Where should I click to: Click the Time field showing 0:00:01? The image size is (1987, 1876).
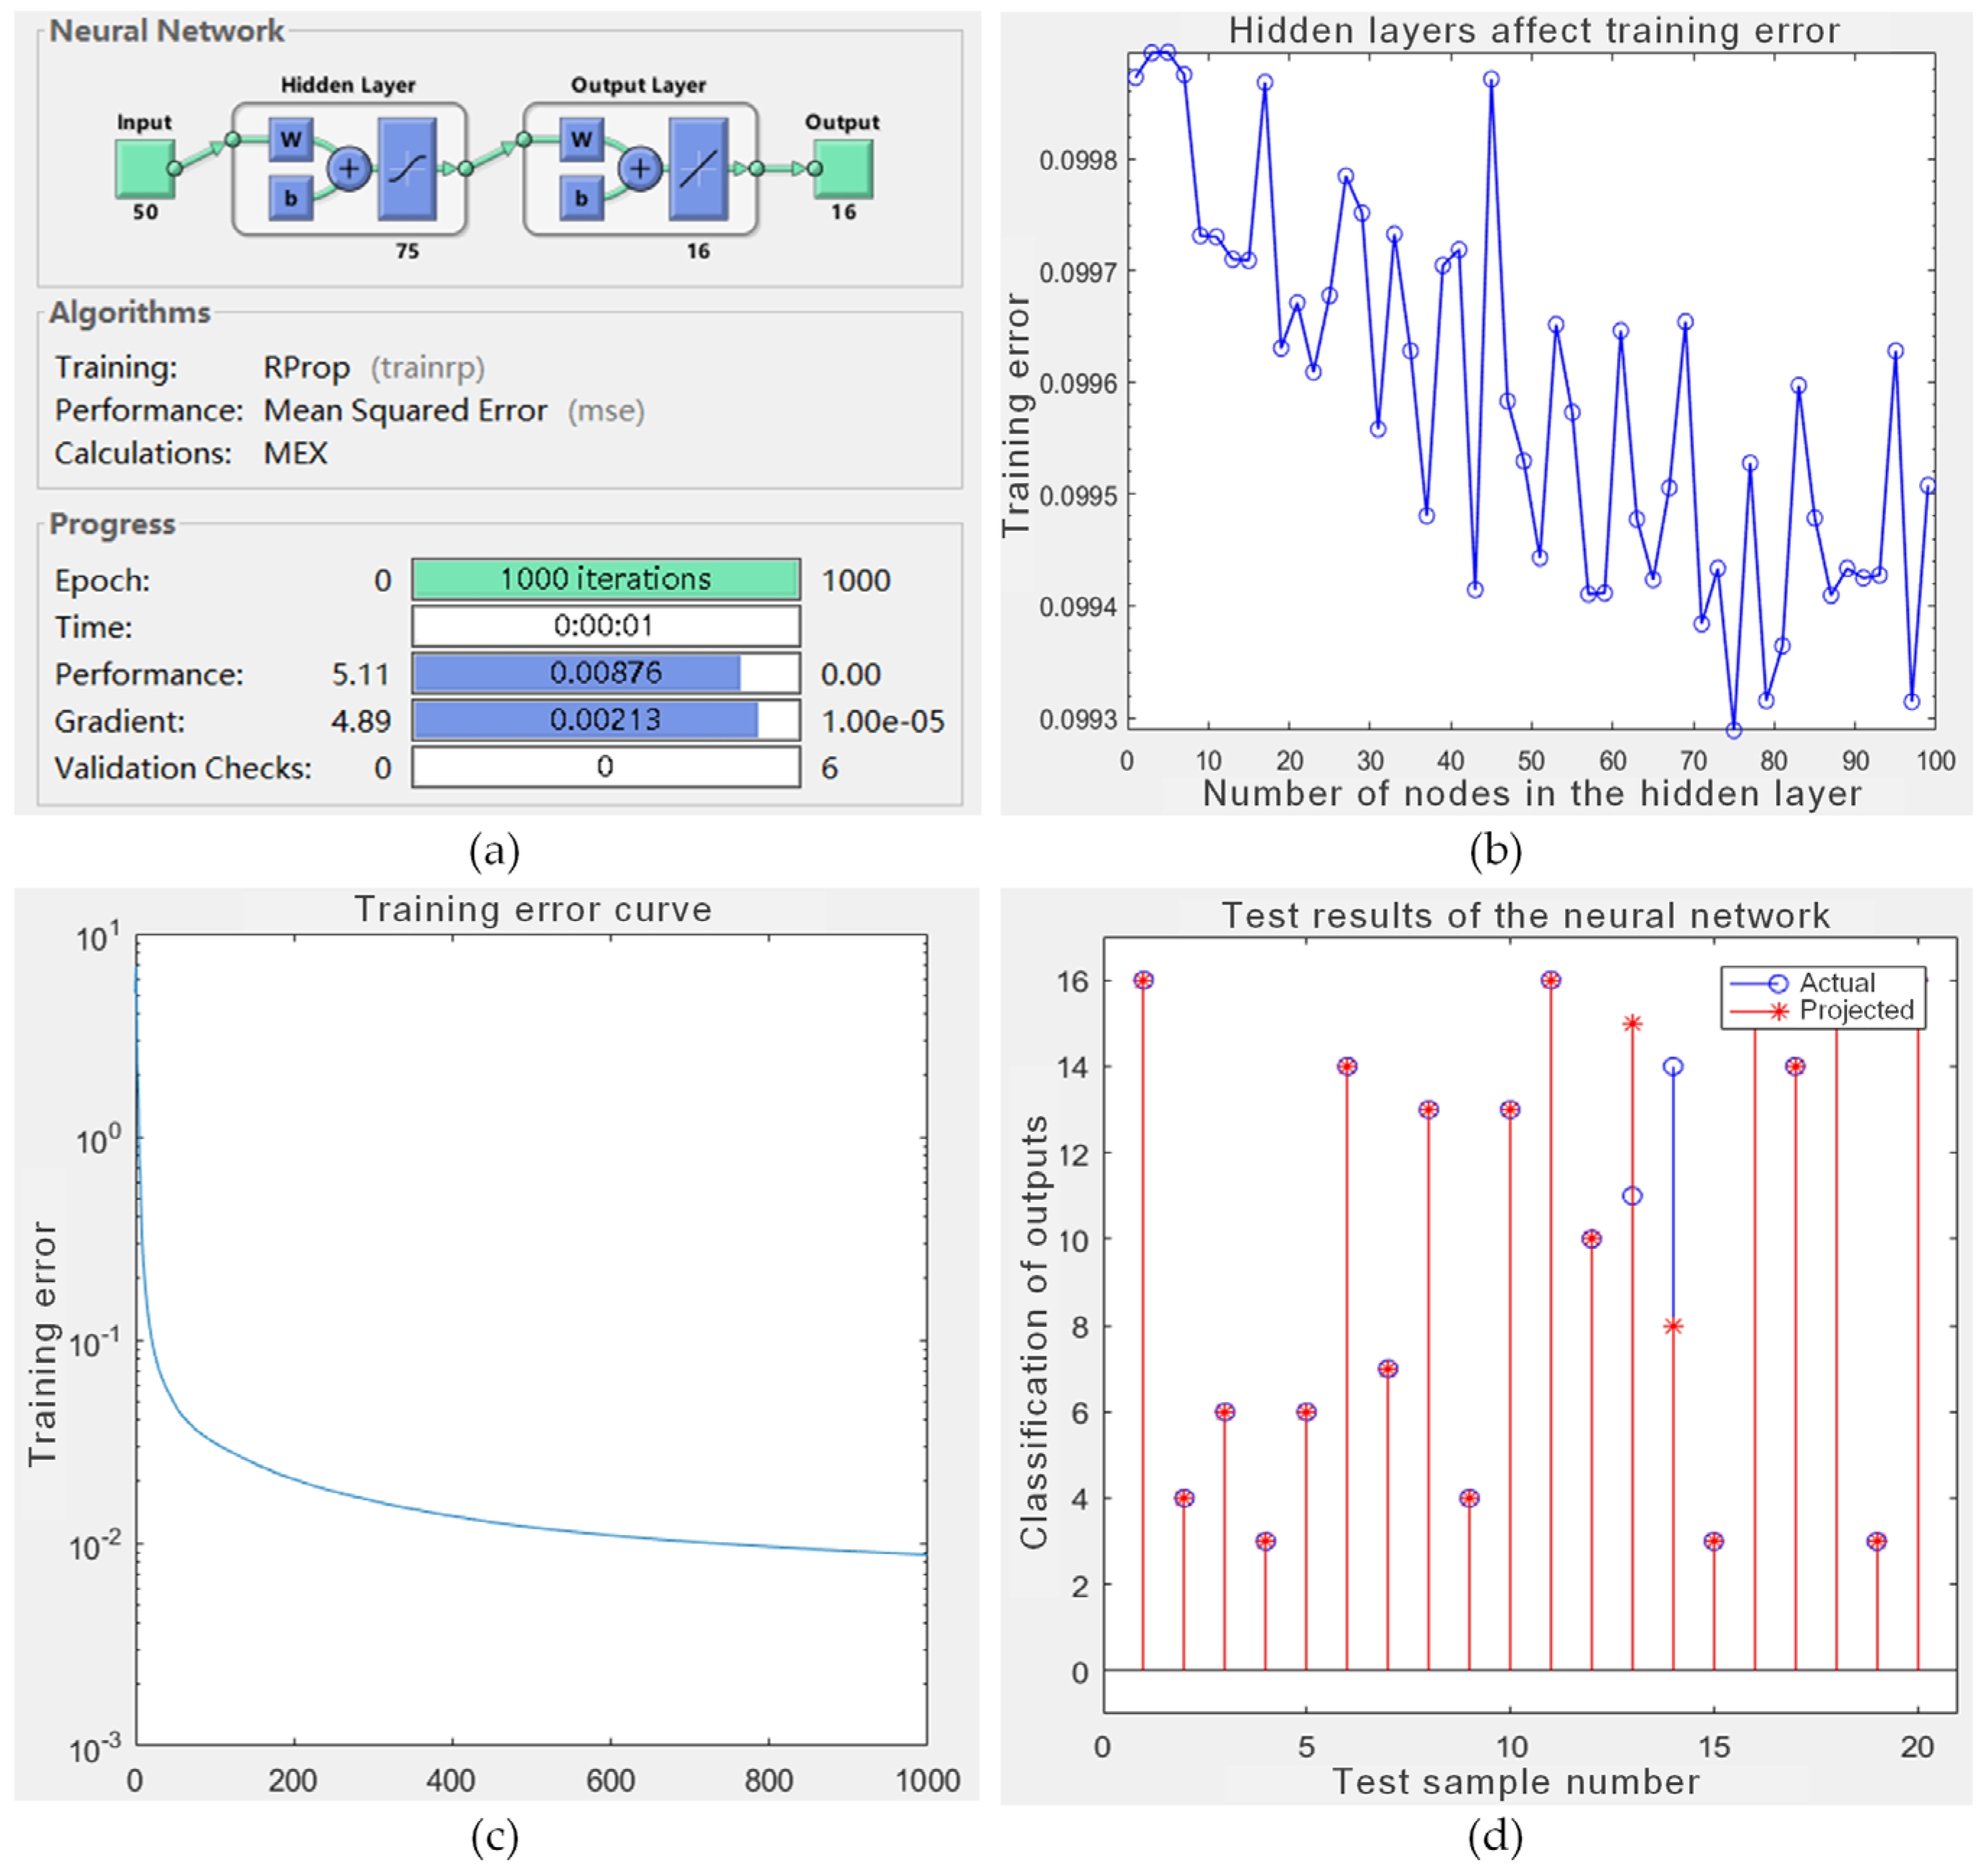click(605, 626)
